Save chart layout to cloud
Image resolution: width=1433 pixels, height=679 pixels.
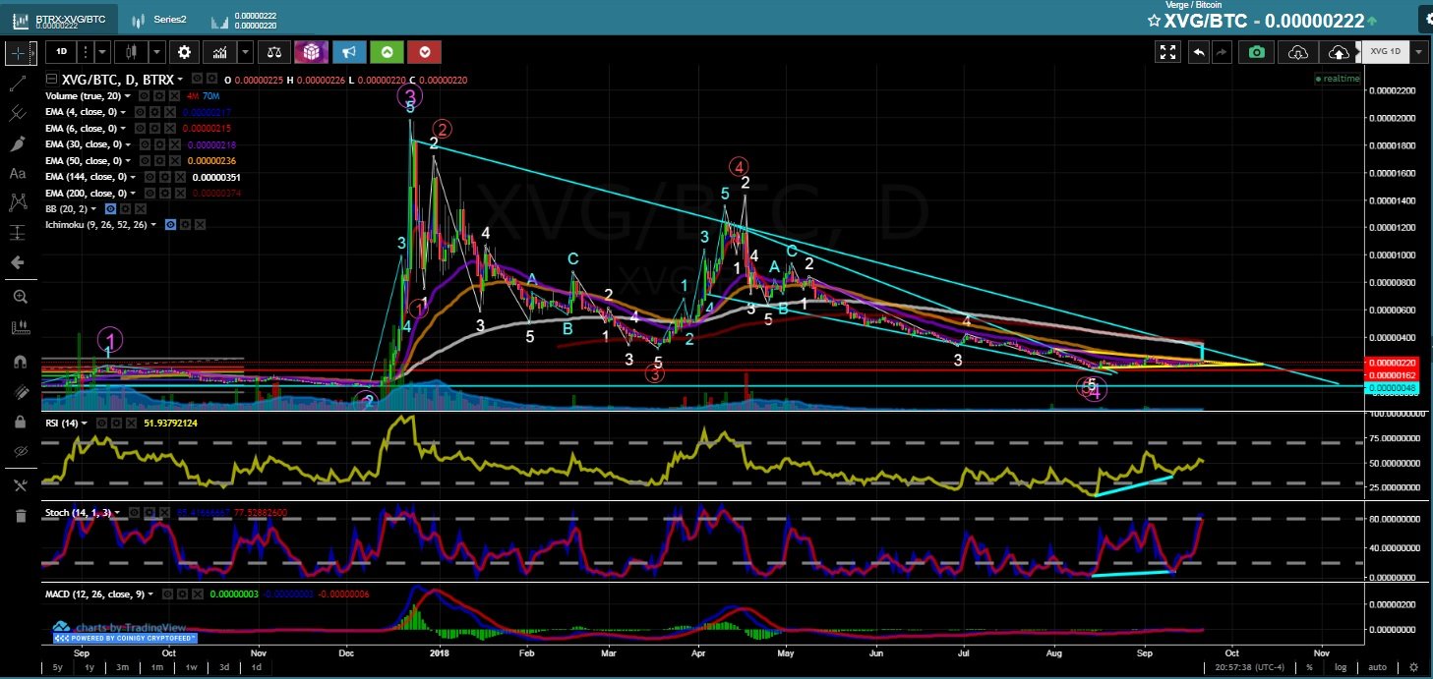click(x=1338, y=52)
